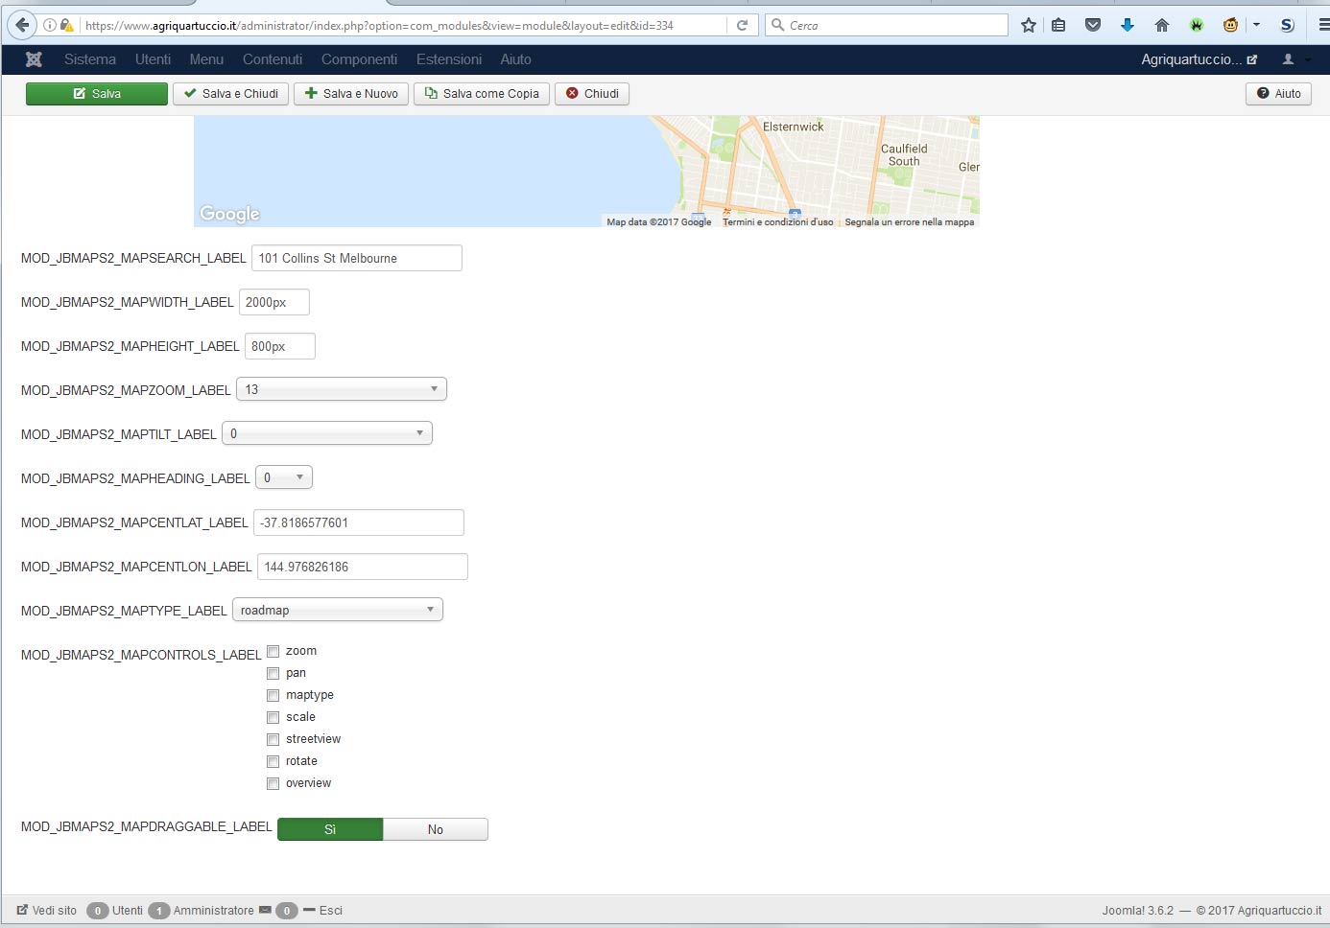Open the Agriquartuccio site link in navbar
This screenshot has width=1330, height=928.
1199,59
